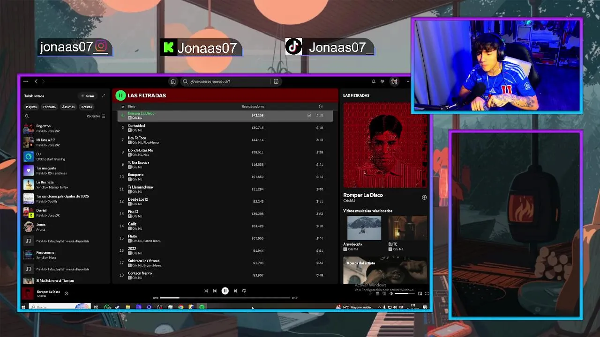Open La Bachata in the library
This screenshot has height=337, width=600.
[x=66, y=184]
